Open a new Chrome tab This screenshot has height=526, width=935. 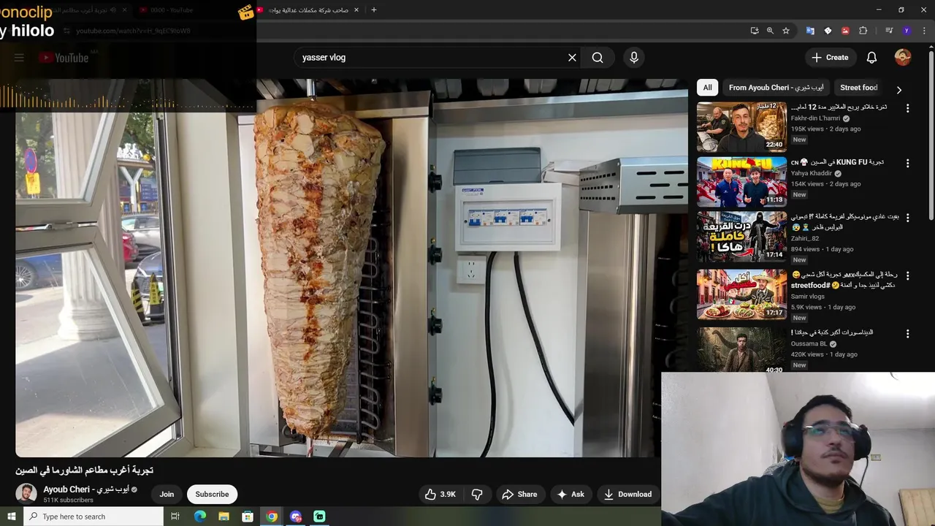[374, 10]
